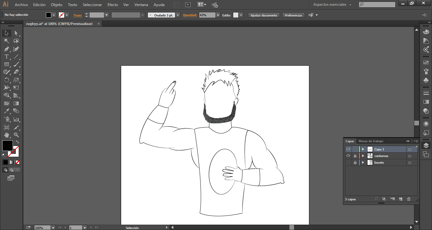Choose the Paintbrush tool
Viewport: 432px width, 230px height.
16,64
